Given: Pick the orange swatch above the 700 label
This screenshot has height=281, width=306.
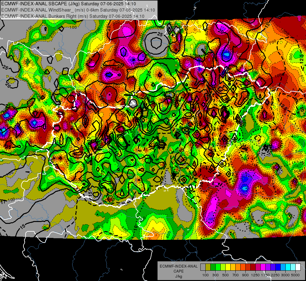Looking at the screenshot, I should tap(238, 267).
